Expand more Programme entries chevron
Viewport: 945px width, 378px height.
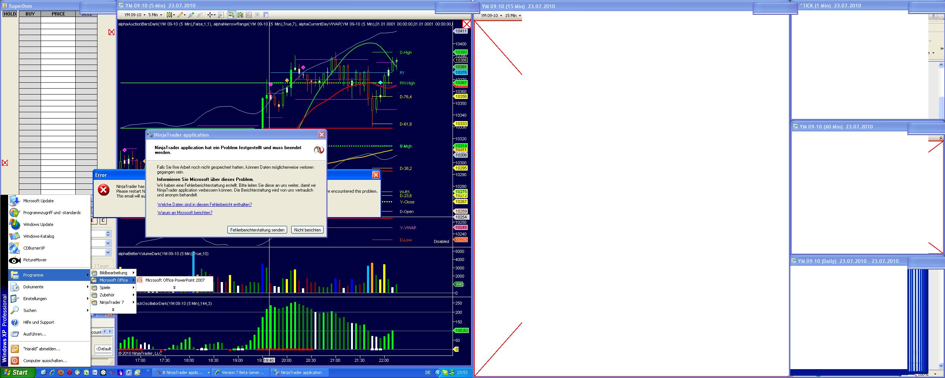pyautogui.click(x=113, y=310)
